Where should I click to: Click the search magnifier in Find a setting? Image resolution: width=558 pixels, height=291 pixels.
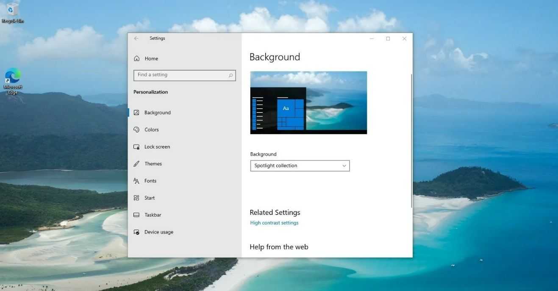click(230, 75)
